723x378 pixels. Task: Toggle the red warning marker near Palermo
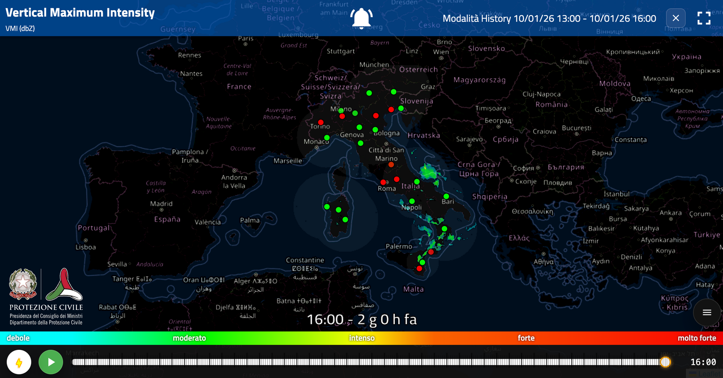point(419,268)
